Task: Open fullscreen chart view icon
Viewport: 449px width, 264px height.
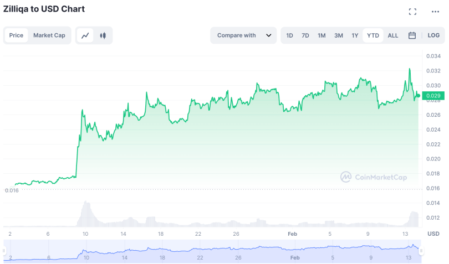Action: point(412,12)
